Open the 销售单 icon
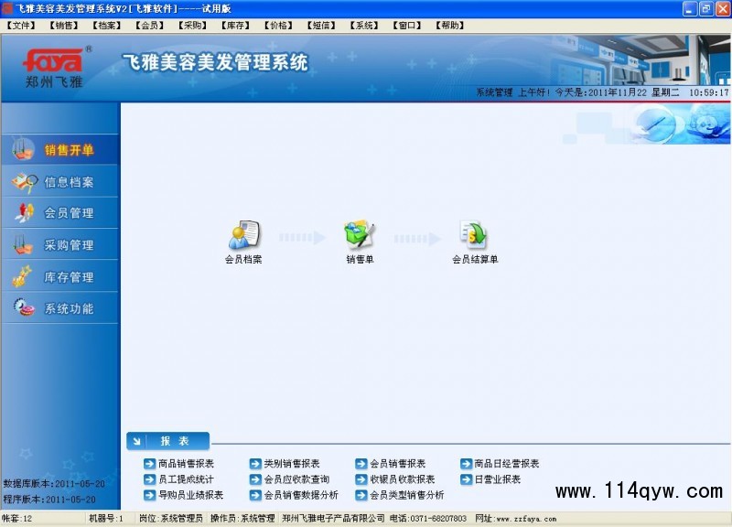This screenshot has width=732, height=527. click(359, 236)
